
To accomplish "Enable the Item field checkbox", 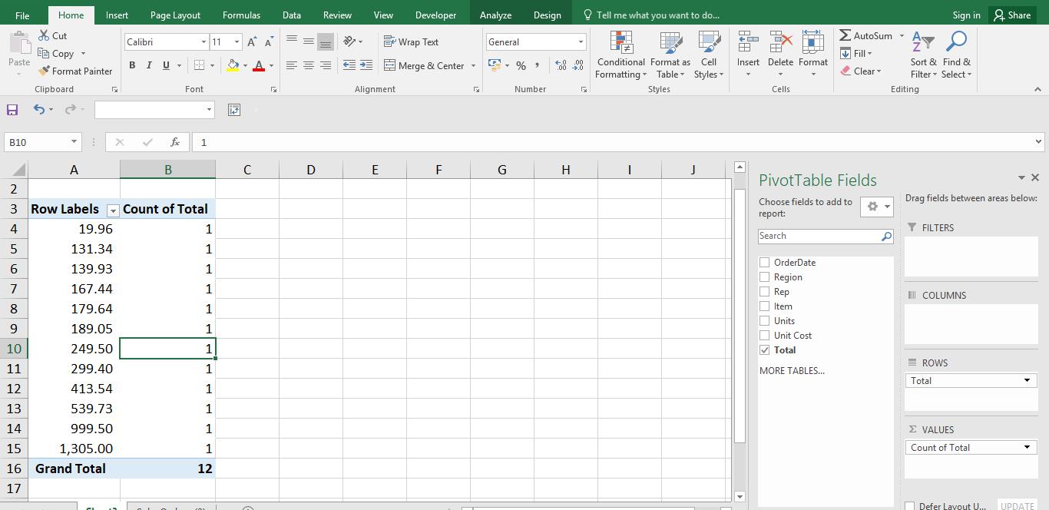I will (x=765, y=306).
